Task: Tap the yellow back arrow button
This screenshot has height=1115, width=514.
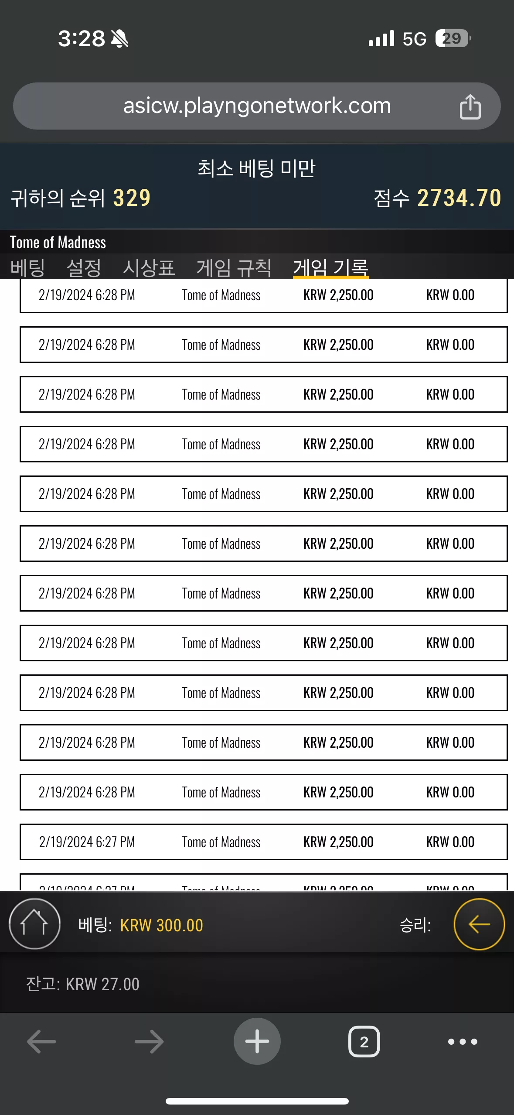Action: [479, 924]
